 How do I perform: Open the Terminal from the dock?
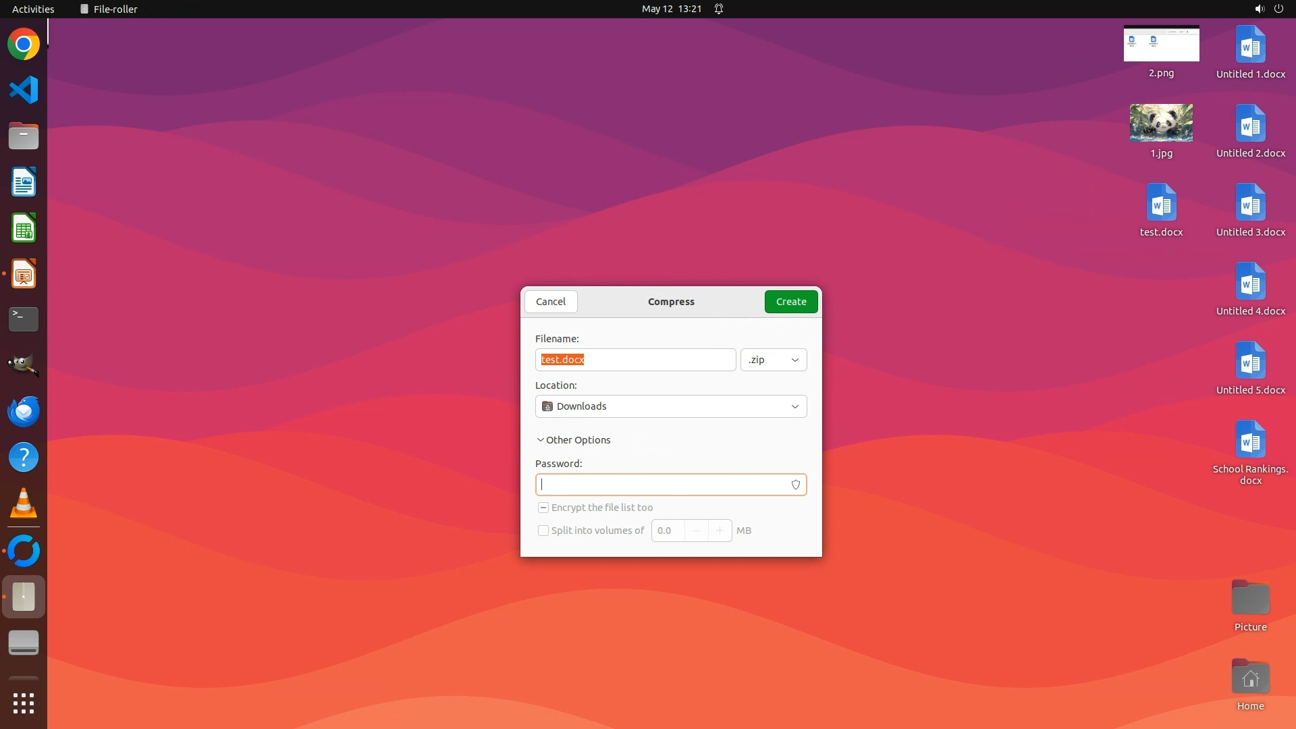click(24, 319)
